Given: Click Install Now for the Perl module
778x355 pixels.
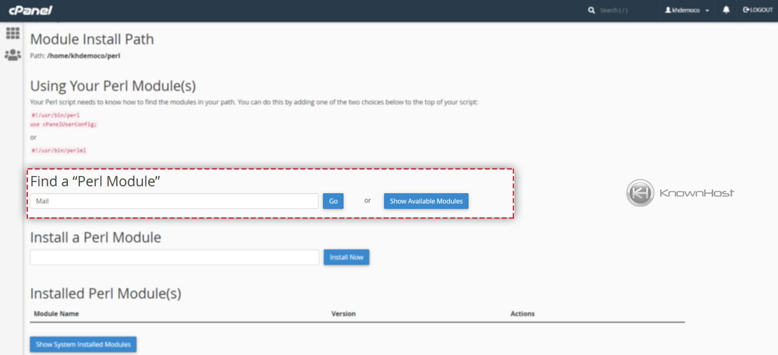Looking at the screenshot, I should (x=346, y=257).
